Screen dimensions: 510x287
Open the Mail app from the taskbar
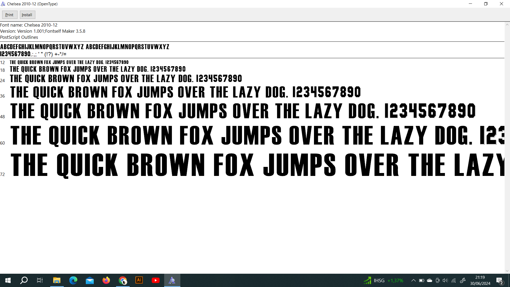90,280
